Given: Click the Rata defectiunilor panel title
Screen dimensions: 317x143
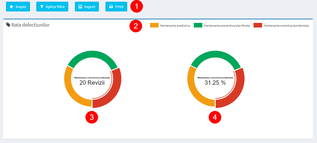Looking at the screenshot, I should coord(31,25).
